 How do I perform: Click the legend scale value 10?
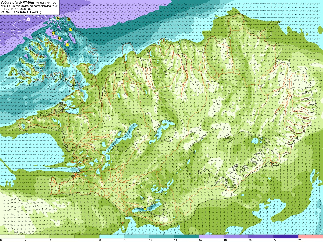[126, 240]
